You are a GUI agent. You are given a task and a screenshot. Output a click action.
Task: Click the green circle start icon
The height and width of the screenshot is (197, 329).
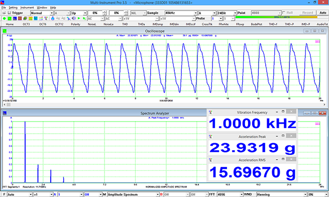(4, 19)
